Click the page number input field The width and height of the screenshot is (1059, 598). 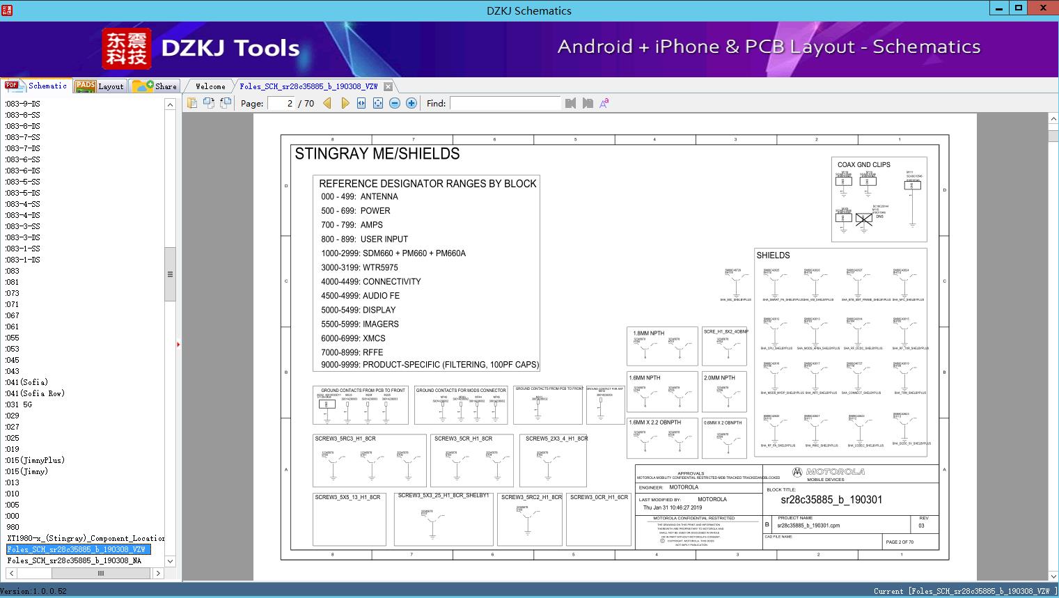tap(282, 103)
